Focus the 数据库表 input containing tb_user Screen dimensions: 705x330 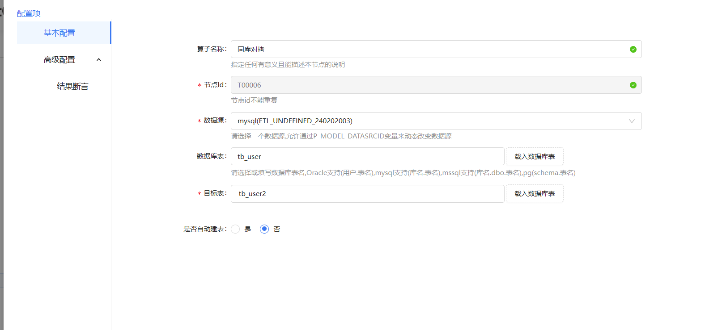pos(367,157)
